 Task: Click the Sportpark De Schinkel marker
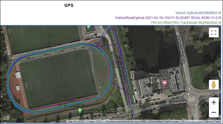point(80,111)
